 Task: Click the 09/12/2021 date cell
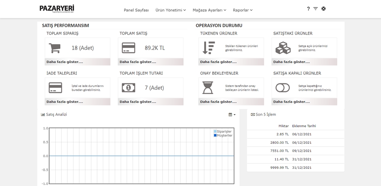pos(301,151)
